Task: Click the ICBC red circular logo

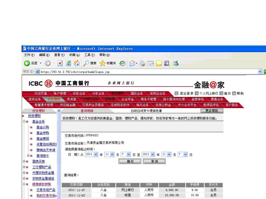Action: coord(48,83)
